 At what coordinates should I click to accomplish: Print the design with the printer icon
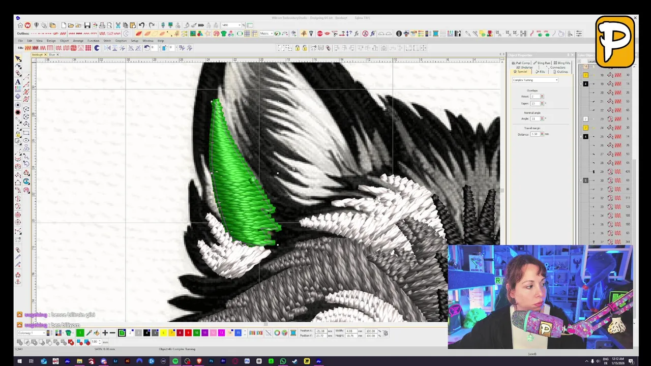coord(102,25)
